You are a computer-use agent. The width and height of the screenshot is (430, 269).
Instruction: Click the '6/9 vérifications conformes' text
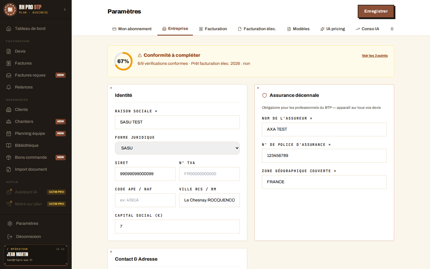(x=163, y=64)
